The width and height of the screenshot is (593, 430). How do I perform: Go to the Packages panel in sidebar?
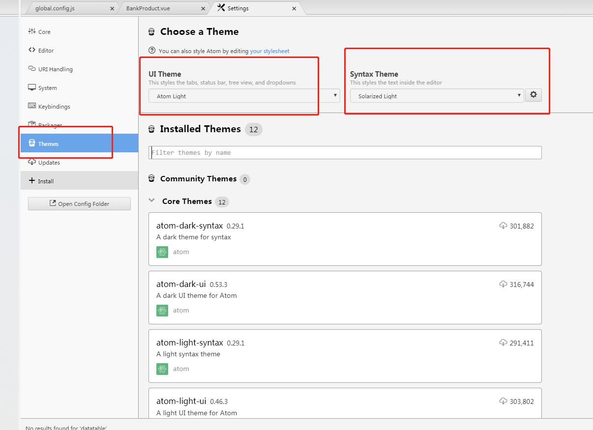pyautogui.click(x=79, y=125)
